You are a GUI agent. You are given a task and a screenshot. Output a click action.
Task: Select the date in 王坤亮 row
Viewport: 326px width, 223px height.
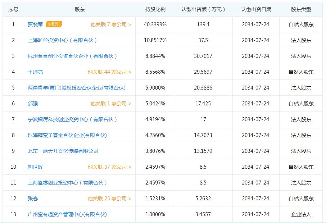coord(255,72)
